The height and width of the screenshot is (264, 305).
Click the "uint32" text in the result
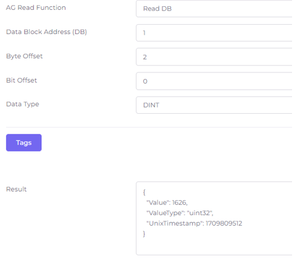pos(199,213)
